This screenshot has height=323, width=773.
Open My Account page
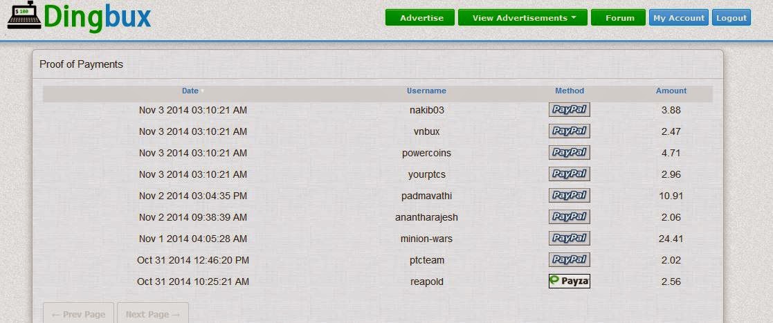[679, 18]
